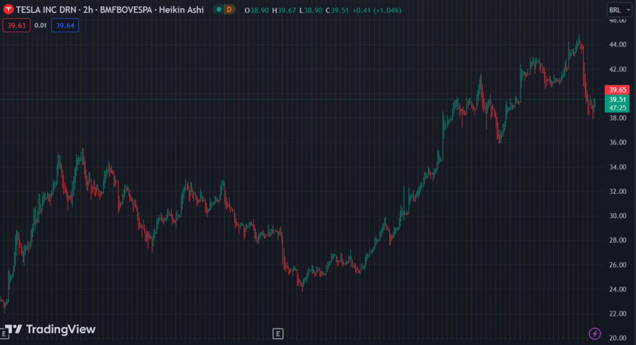Image resolution: width=636 pixels, height=345 pixels.
Task: Click the green 39.51 last price label
Action: tap(617, 99)
